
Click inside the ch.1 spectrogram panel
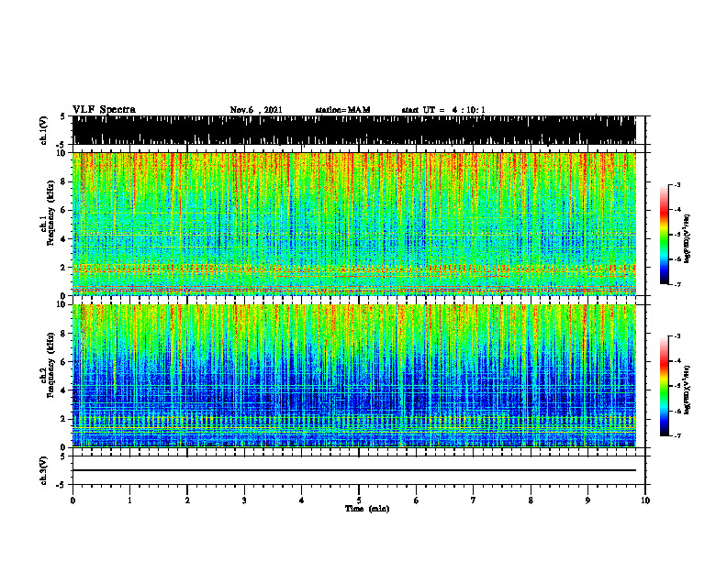(x=353, y=224)
